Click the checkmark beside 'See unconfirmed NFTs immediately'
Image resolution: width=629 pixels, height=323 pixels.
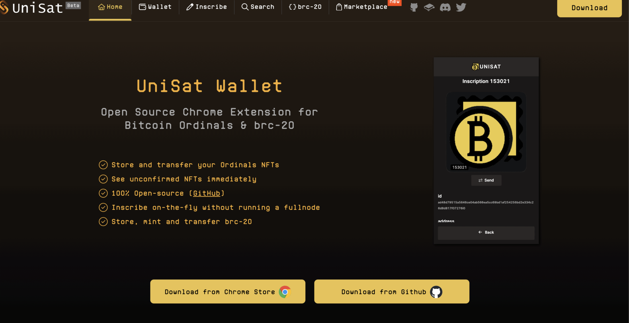[x=103, y=179]
